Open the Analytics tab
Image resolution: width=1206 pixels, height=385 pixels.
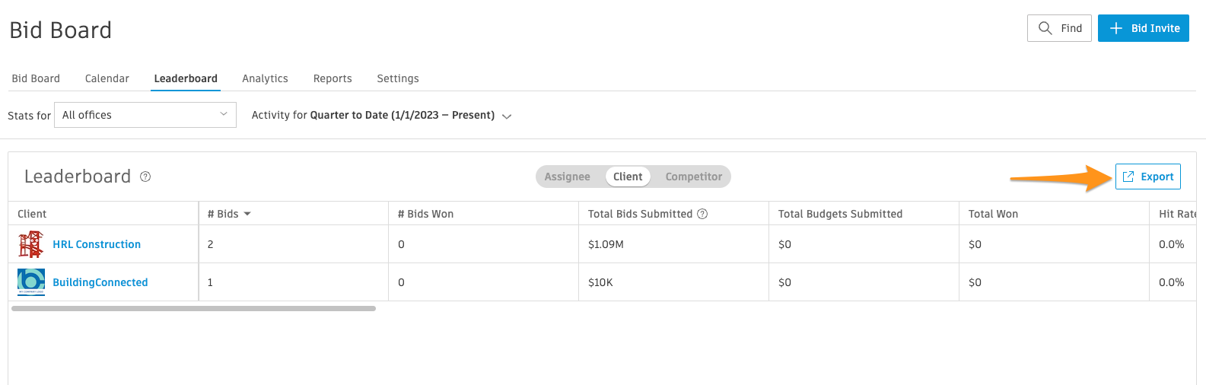(265, 78)
